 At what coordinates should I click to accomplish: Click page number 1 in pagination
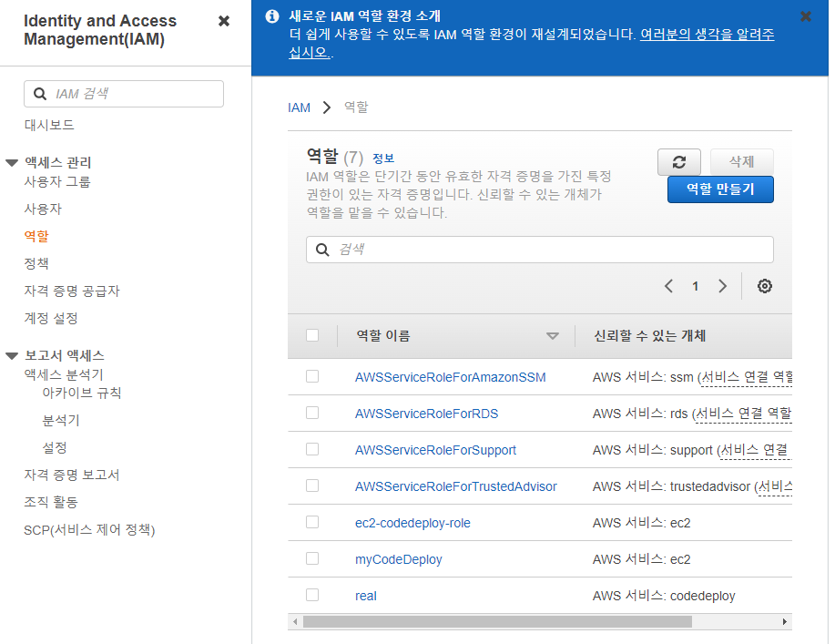click(x=695, y=287)
